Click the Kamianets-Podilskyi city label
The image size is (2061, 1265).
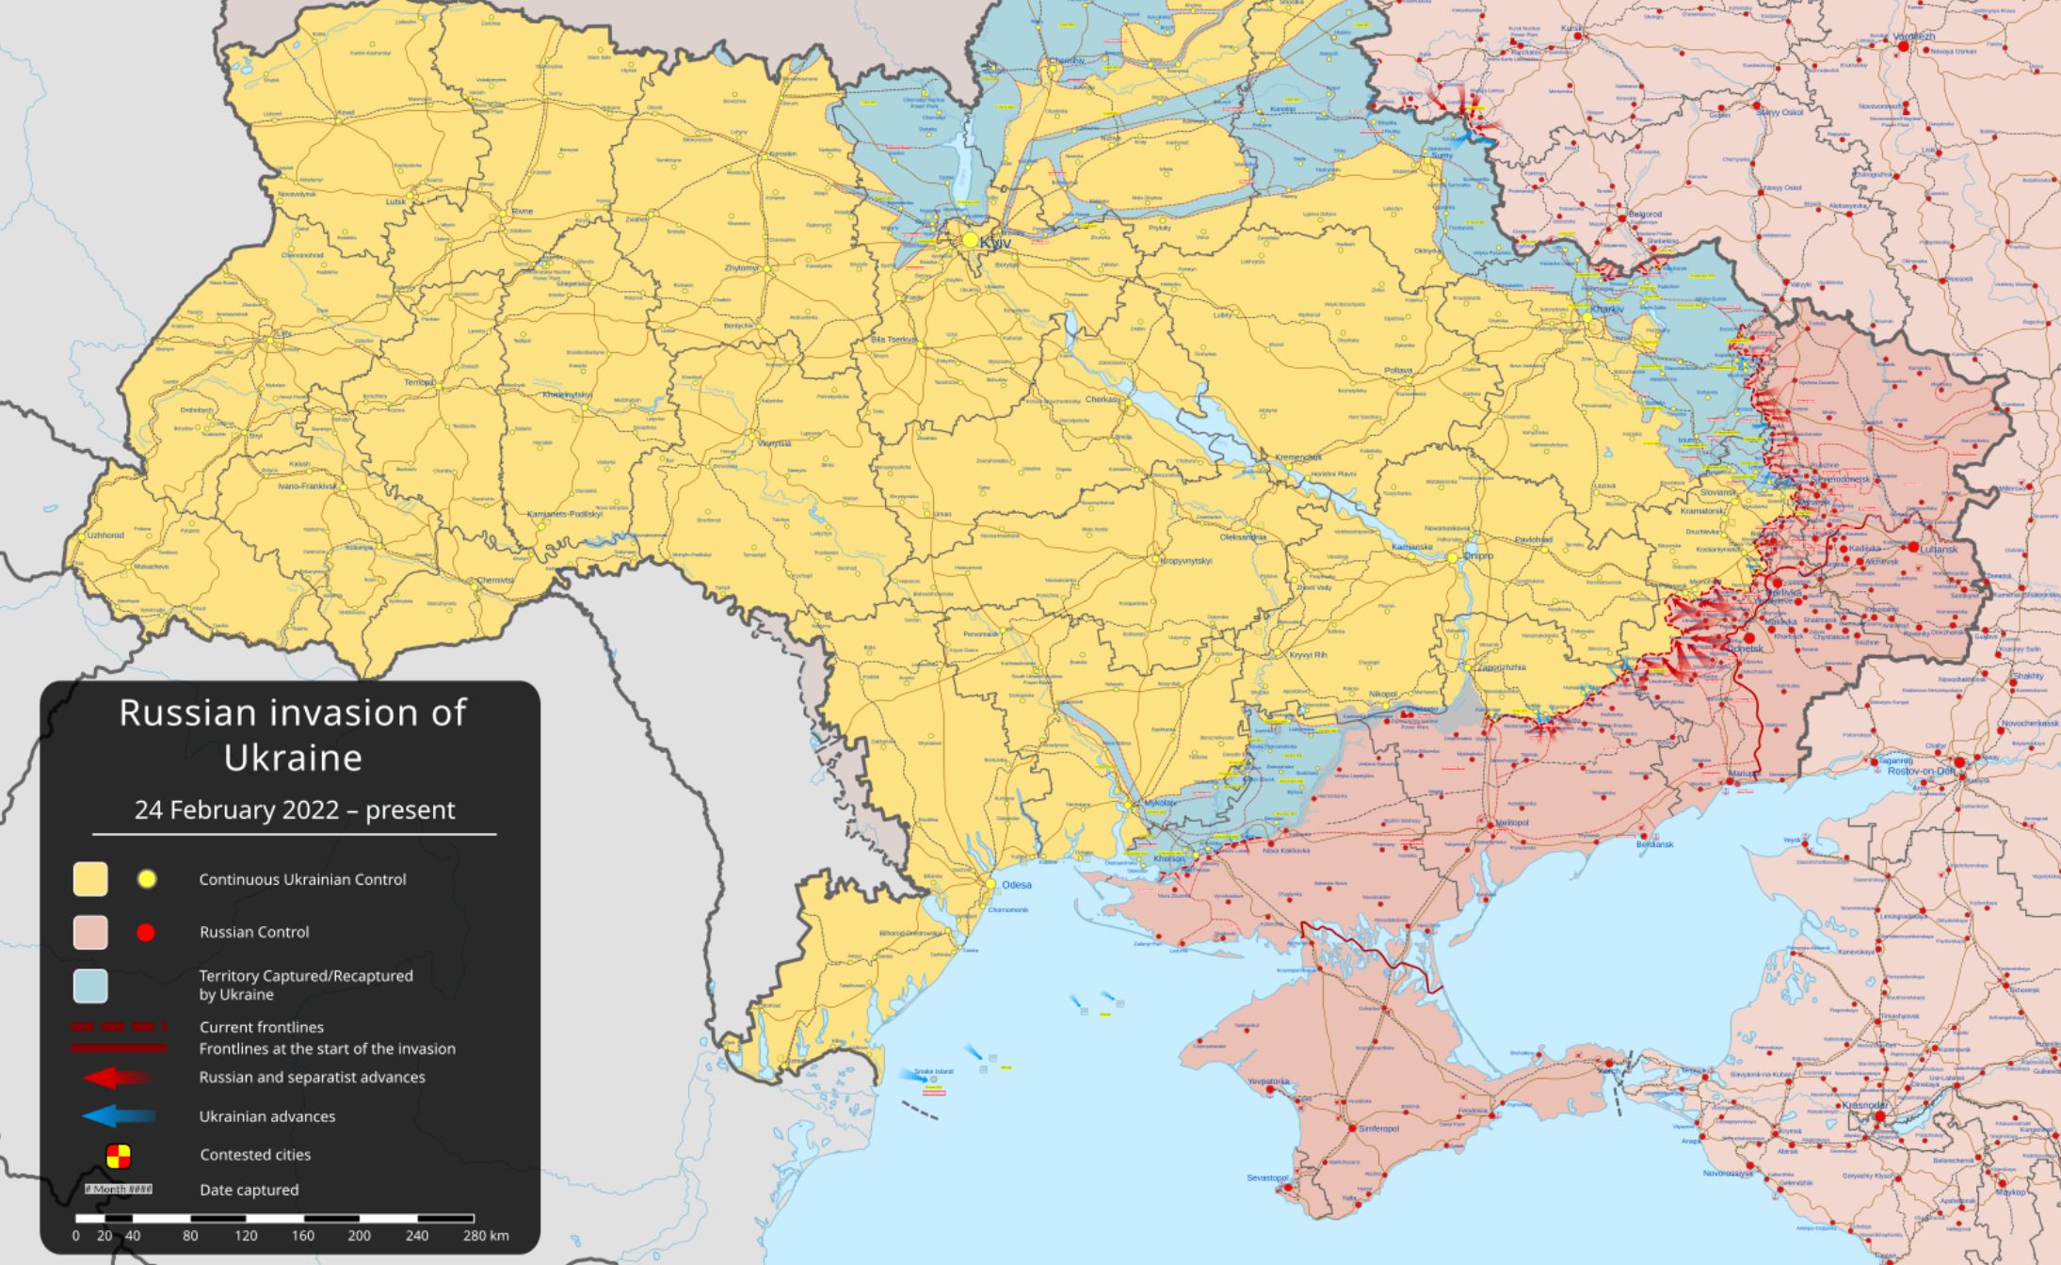tap(567, 514)
